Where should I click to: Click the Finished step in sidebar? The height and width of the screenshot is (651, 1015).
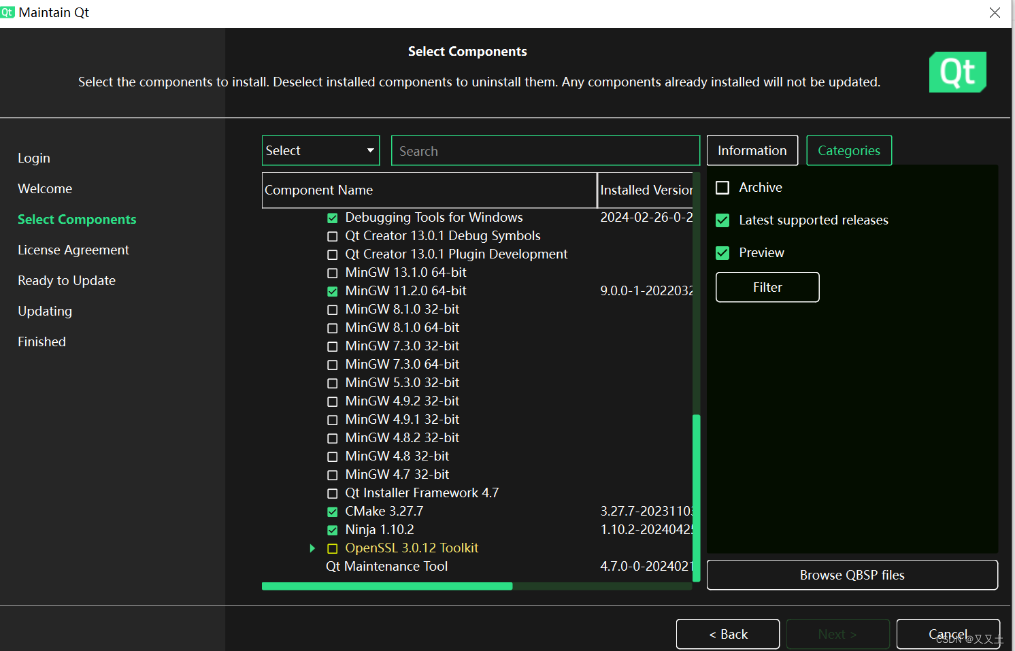[x=41, y=341]
